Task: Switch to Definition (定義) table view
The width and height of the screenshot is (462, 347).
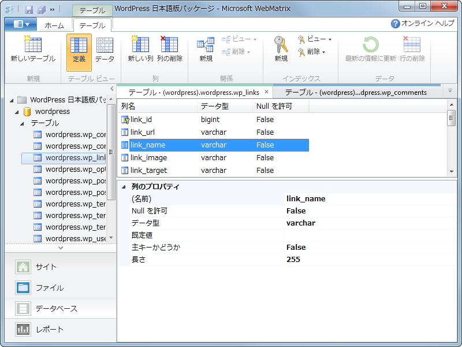Action: 79,52
